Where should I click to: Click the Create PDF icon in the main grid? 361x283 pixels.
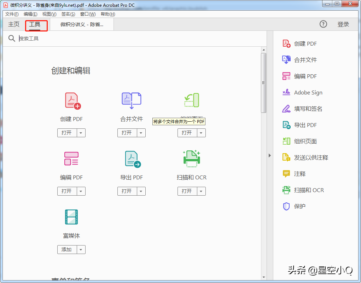pos(73,101)
